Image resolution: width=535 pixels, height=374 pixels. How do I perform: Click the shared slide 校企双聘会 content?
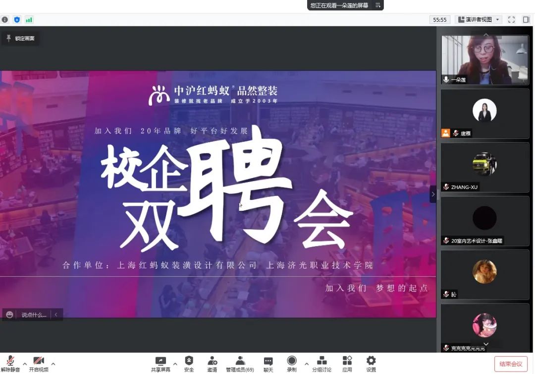click(x=218, y=194)
